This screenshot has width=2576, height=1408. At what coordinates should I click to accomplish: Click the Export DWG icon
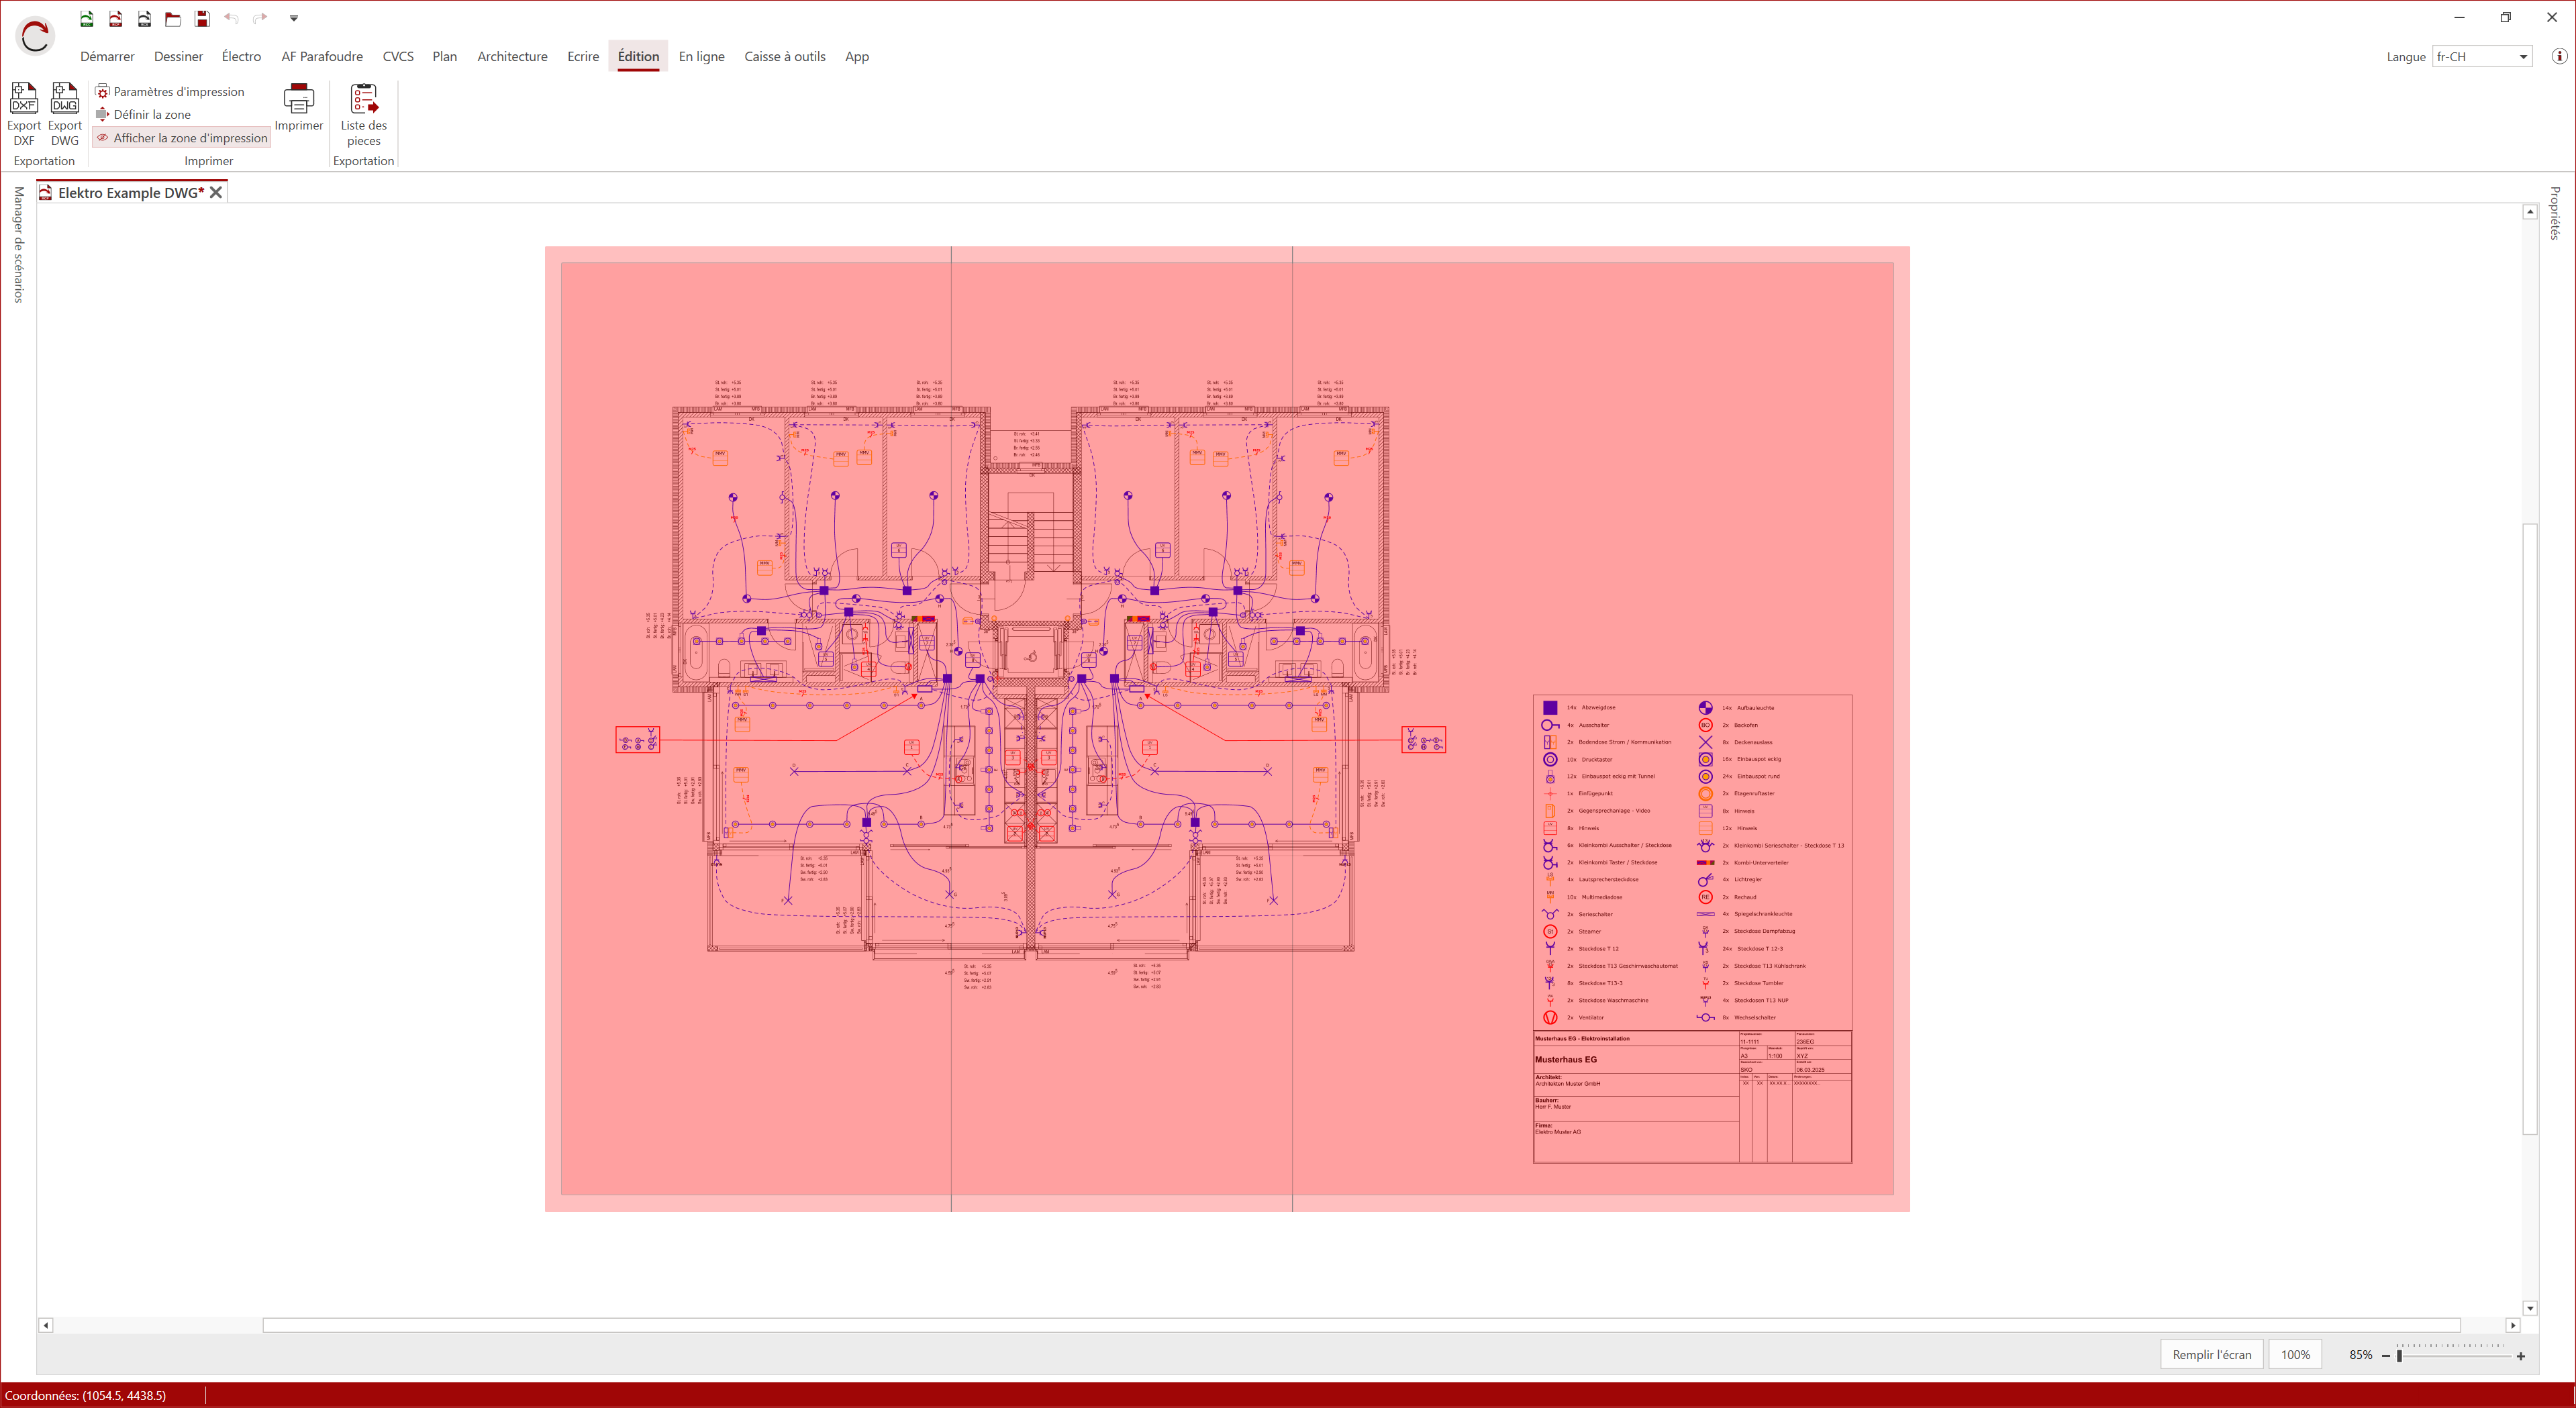pyautogui.click(x=65, y=99)
